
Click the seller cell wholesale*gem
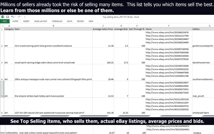pyautogui.click(x=203, y=106)
